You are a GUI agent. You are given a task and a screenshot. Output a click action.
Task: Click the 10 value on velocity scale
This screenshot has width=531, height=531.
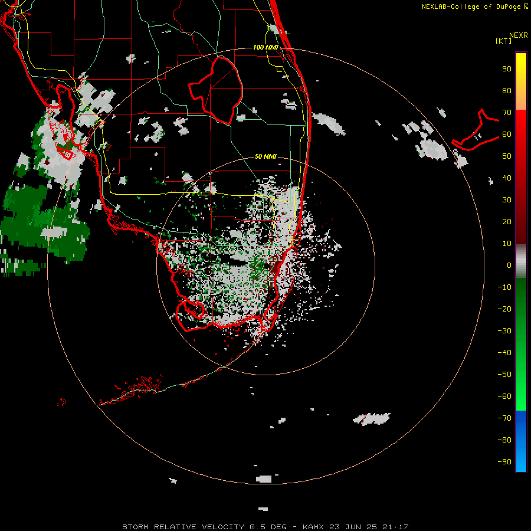pos(507,244)
